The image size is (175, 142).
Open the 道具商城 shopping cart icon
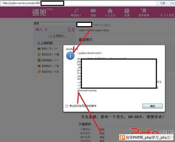click(143, 11)
